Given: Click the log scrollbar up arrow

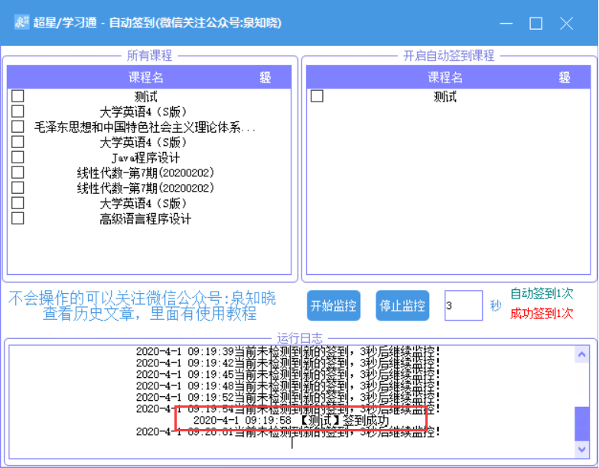Looking at the screenshot, I should pos(582,353).
